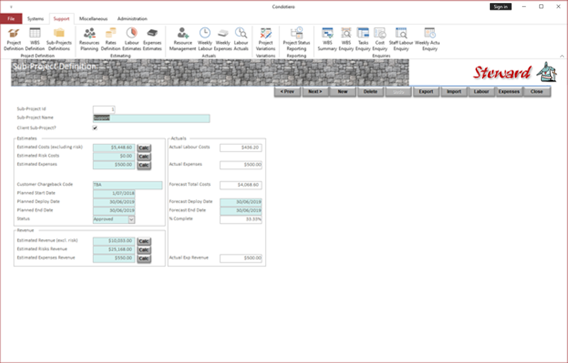The image size is (568, 363).
Task: Open WBS Summary enquiry
Action: (327, 39)
